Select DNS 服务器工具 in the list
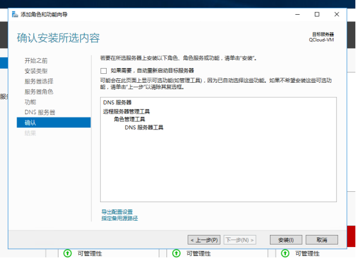 click(x=144, y=128)
